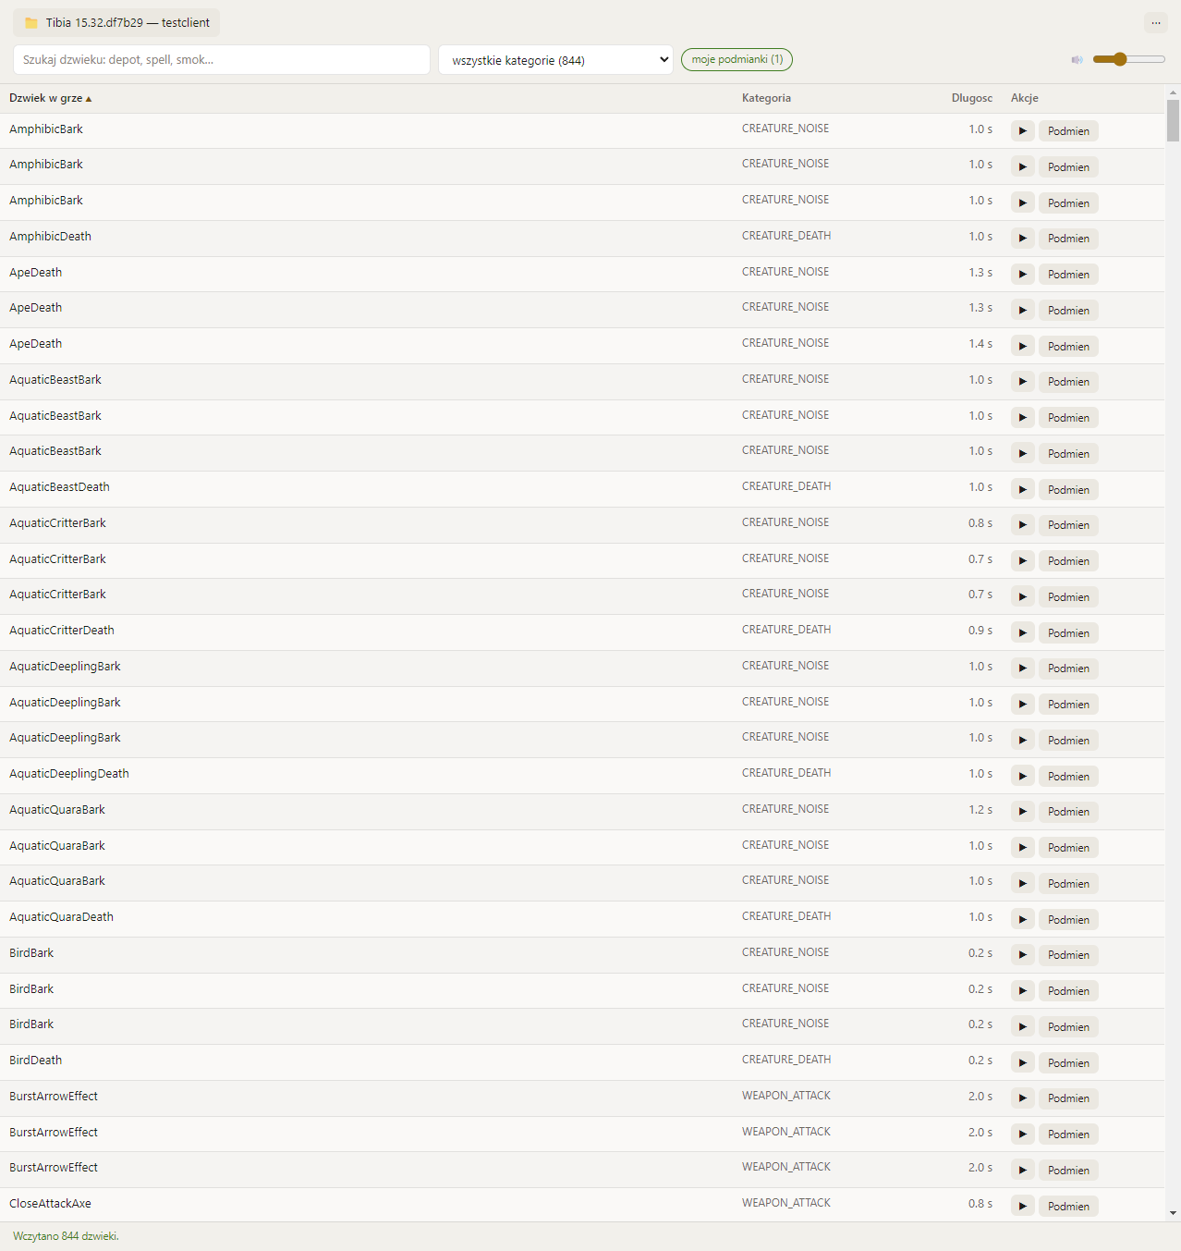1181x1251 pixels.
Task: Click Podmien for AmphibicDeath
Action: point(1068,239)
